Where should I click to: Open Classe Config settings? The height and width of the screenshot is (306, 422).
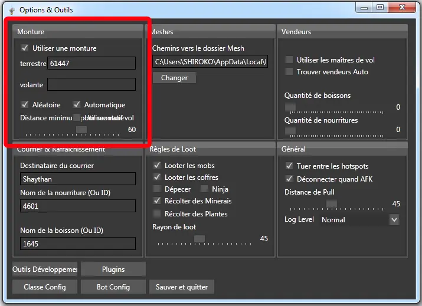(x=45, y=287)
